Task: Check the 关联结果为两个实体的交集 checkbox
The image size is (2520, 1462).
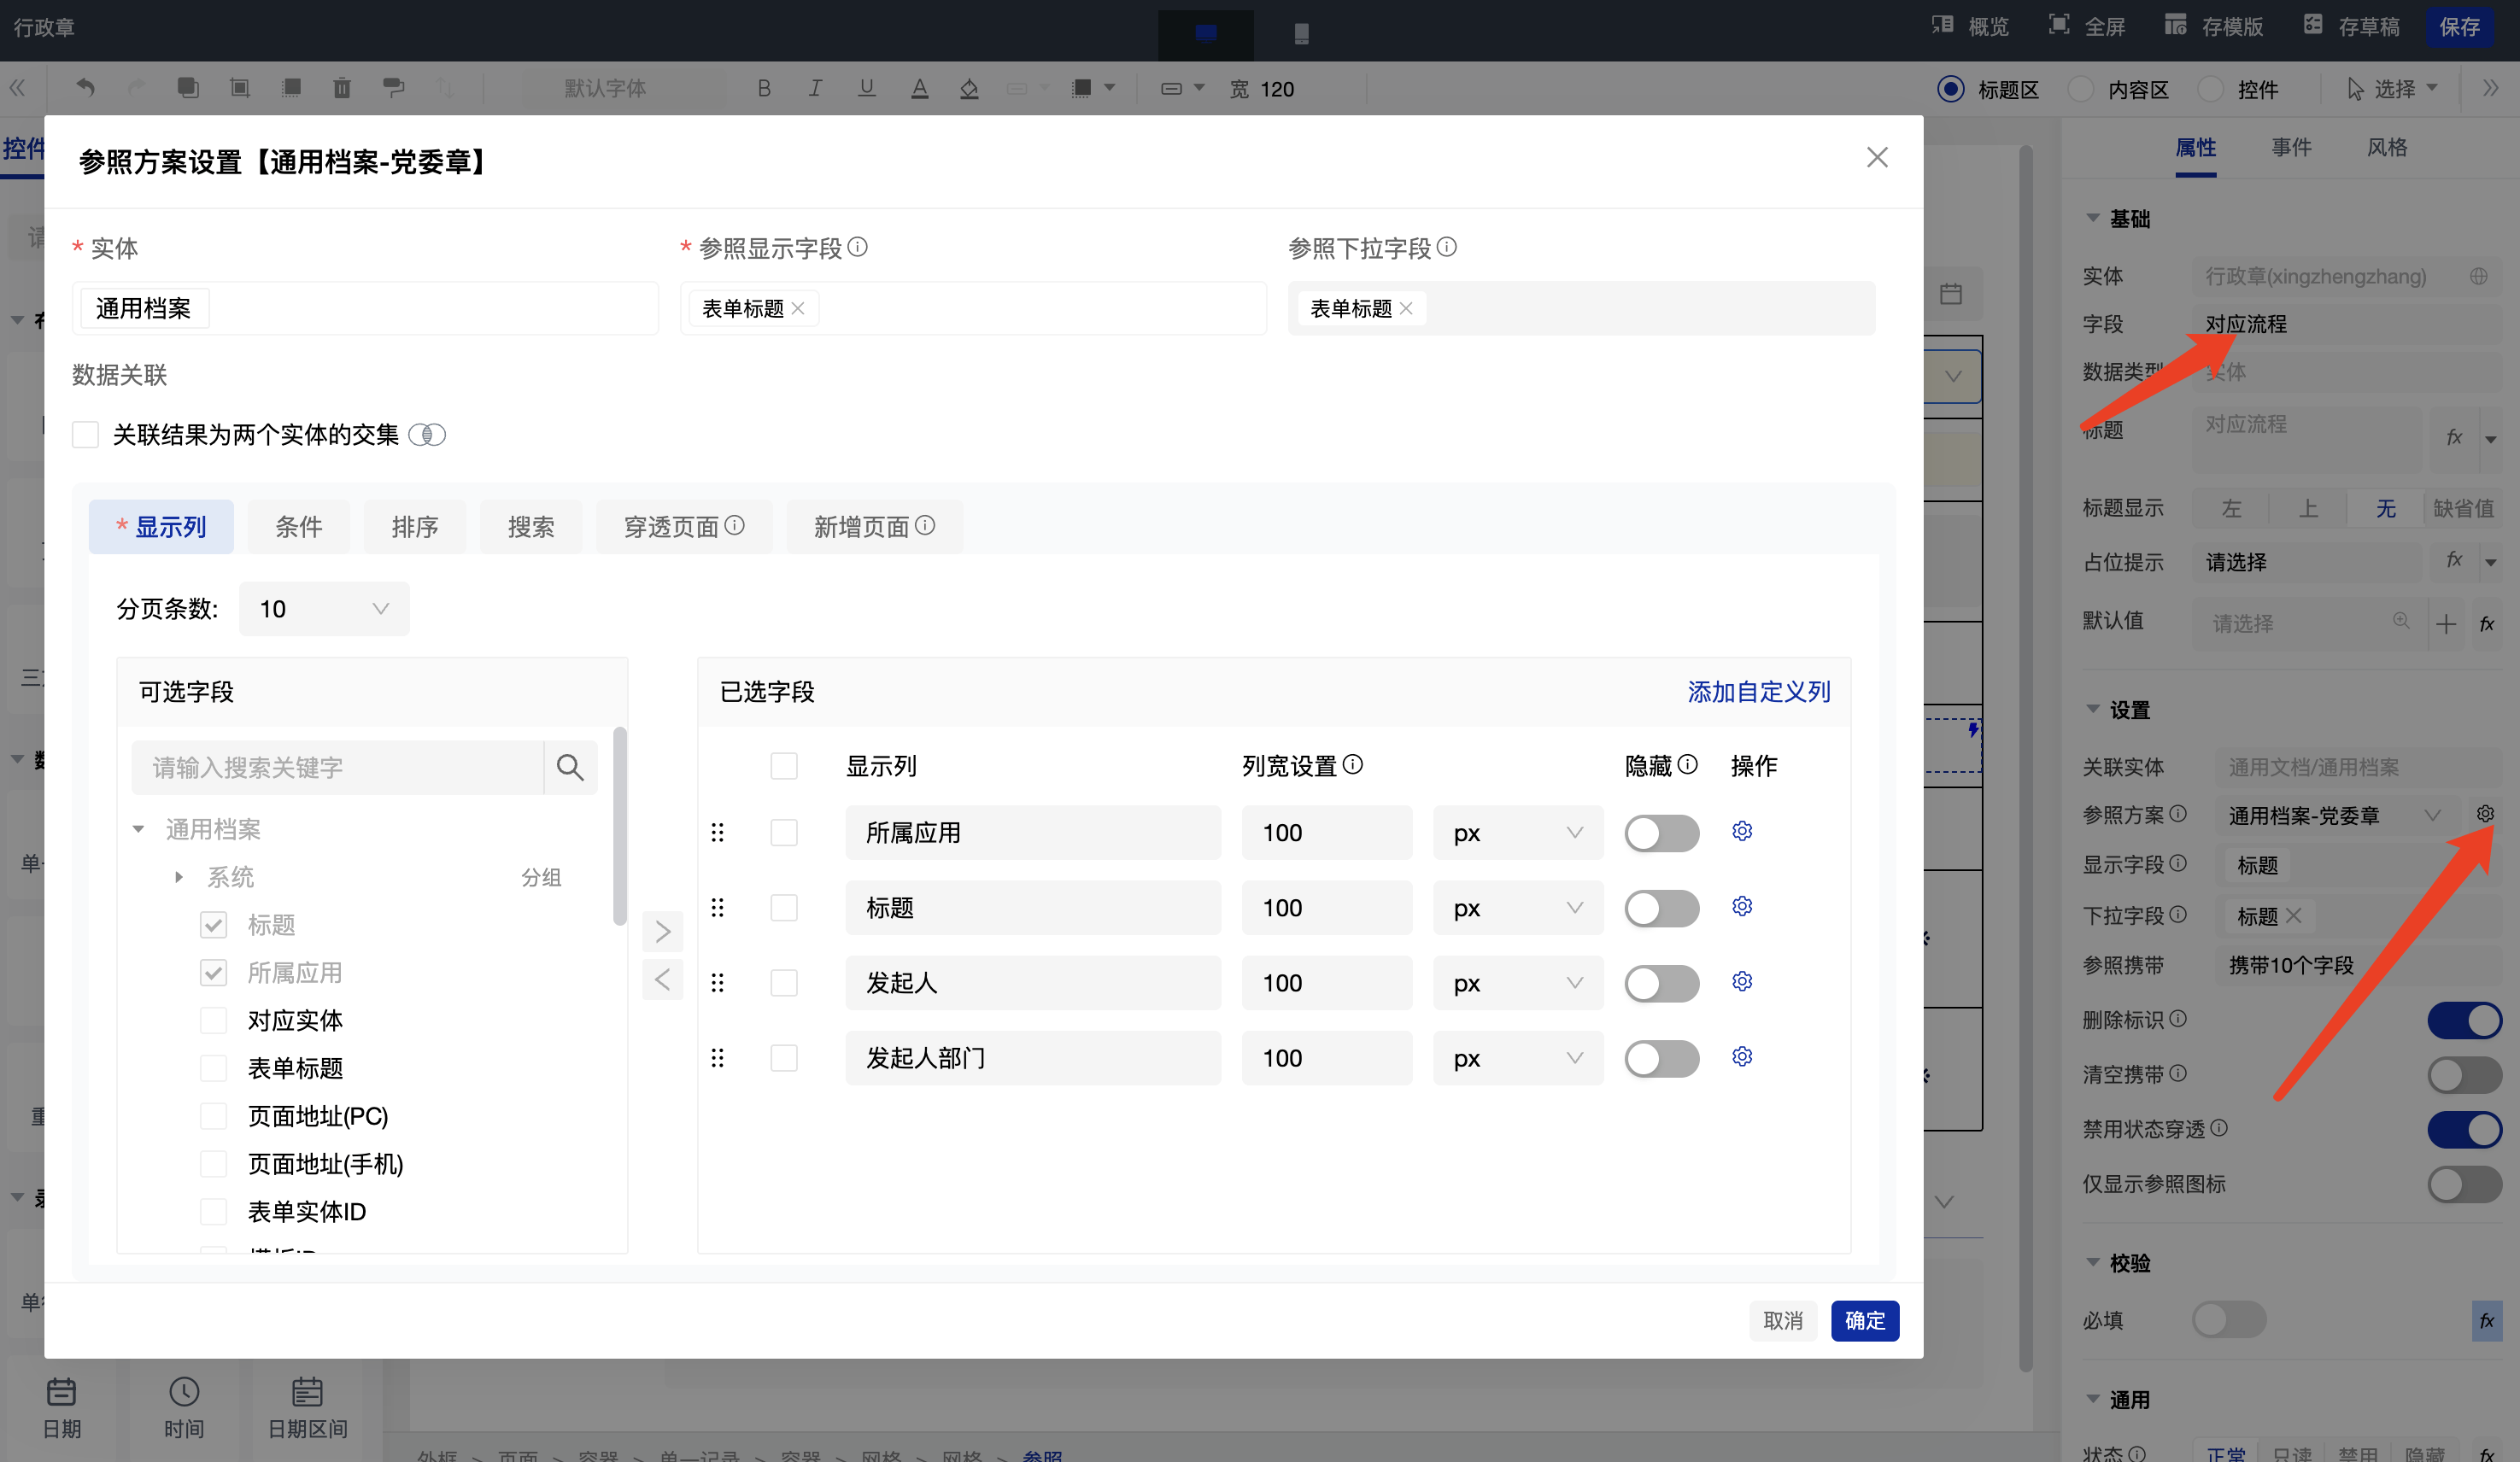Action: click(x=86, y=434)
